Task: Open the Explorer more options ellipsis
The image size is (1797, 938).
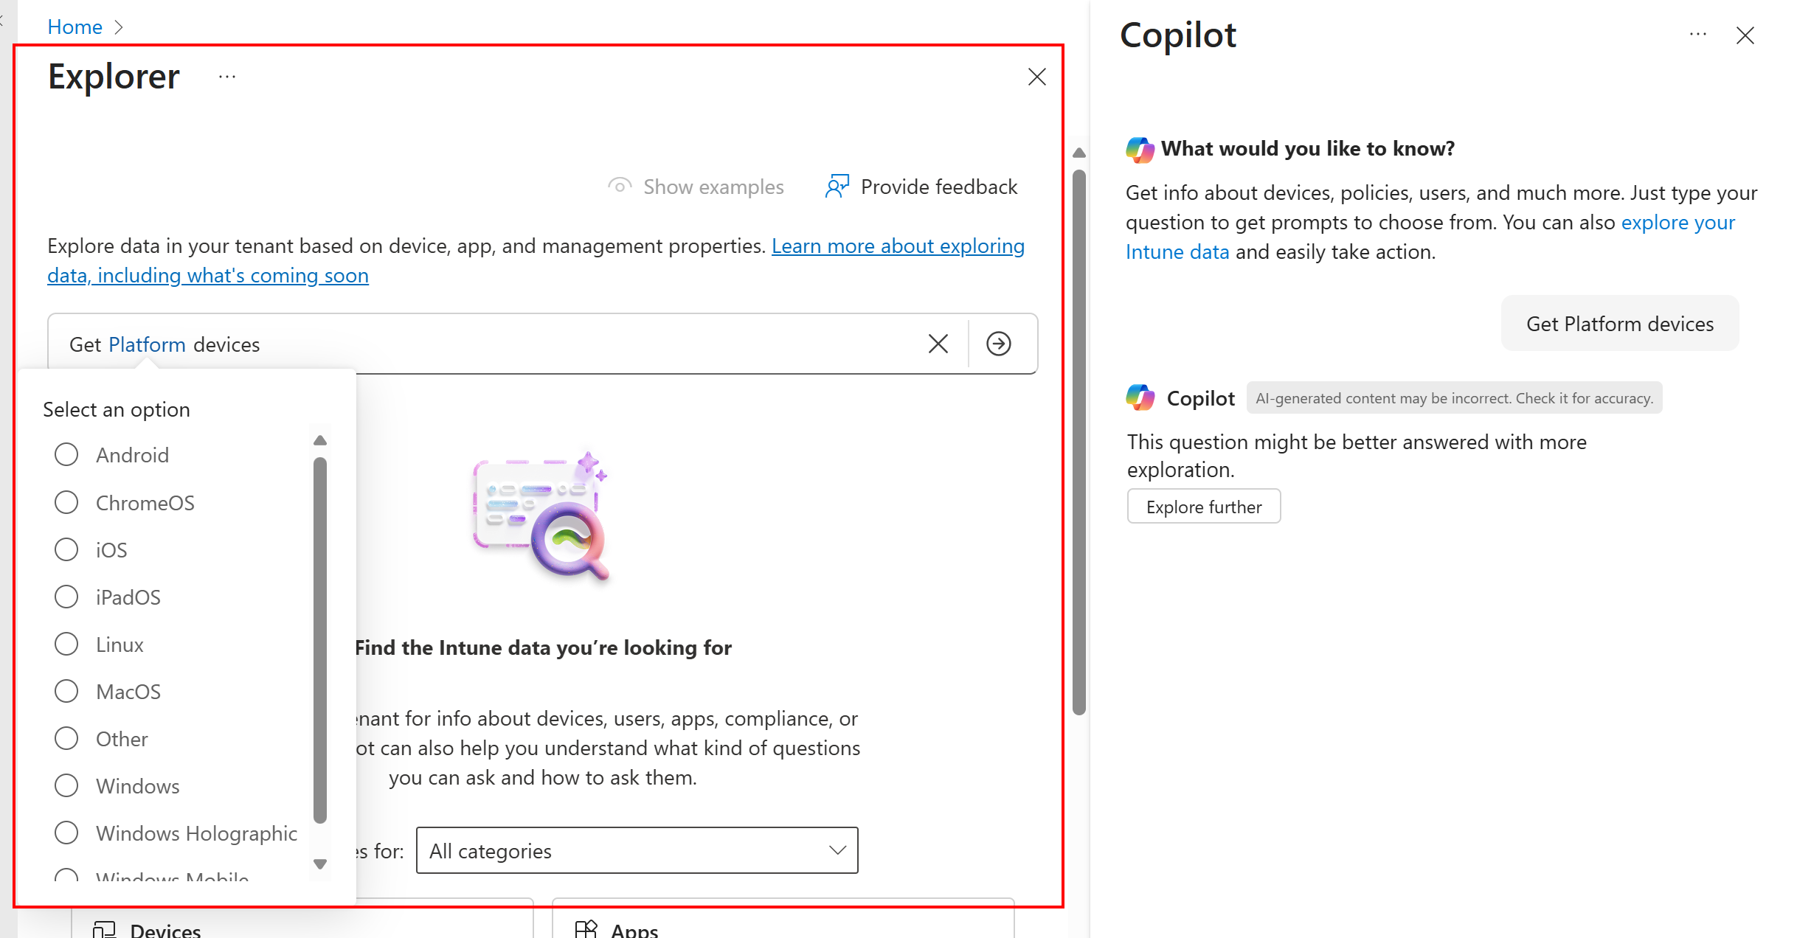Action: click(x=227, y=77)
